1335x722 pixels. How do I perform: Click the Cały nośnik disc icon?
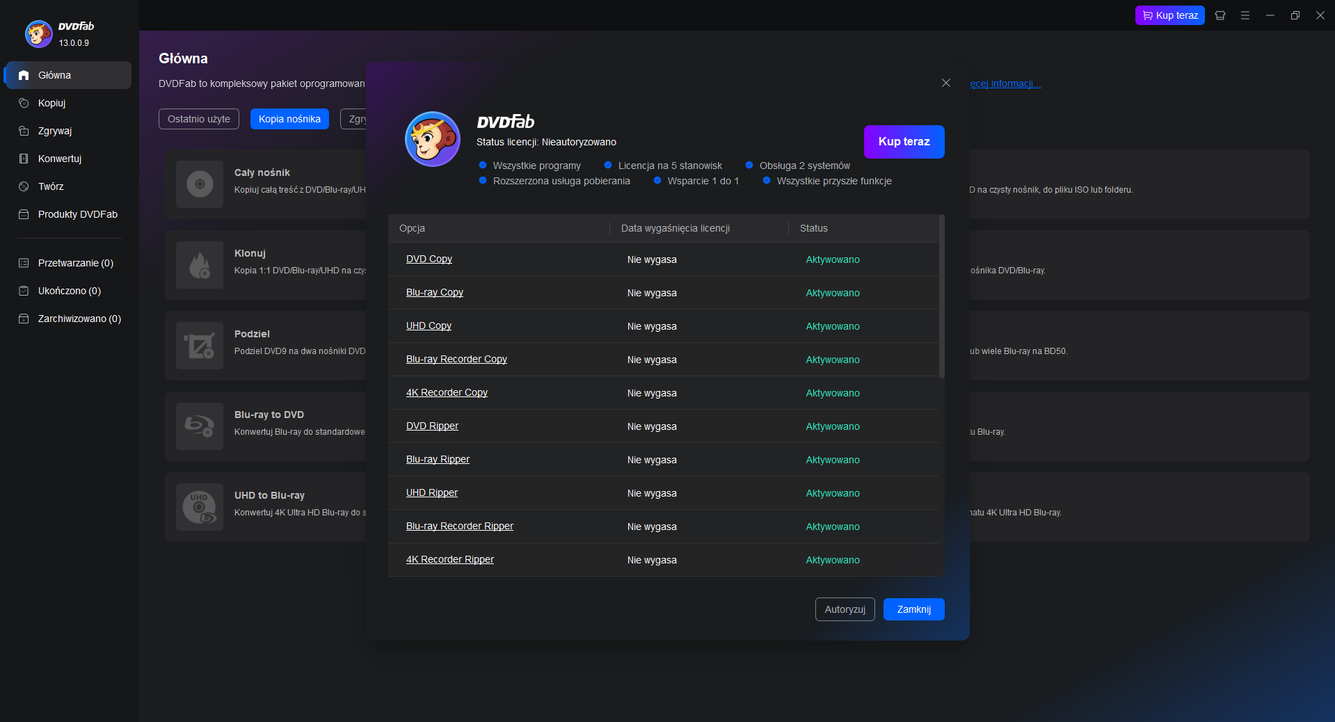click(x=200, y=184)
